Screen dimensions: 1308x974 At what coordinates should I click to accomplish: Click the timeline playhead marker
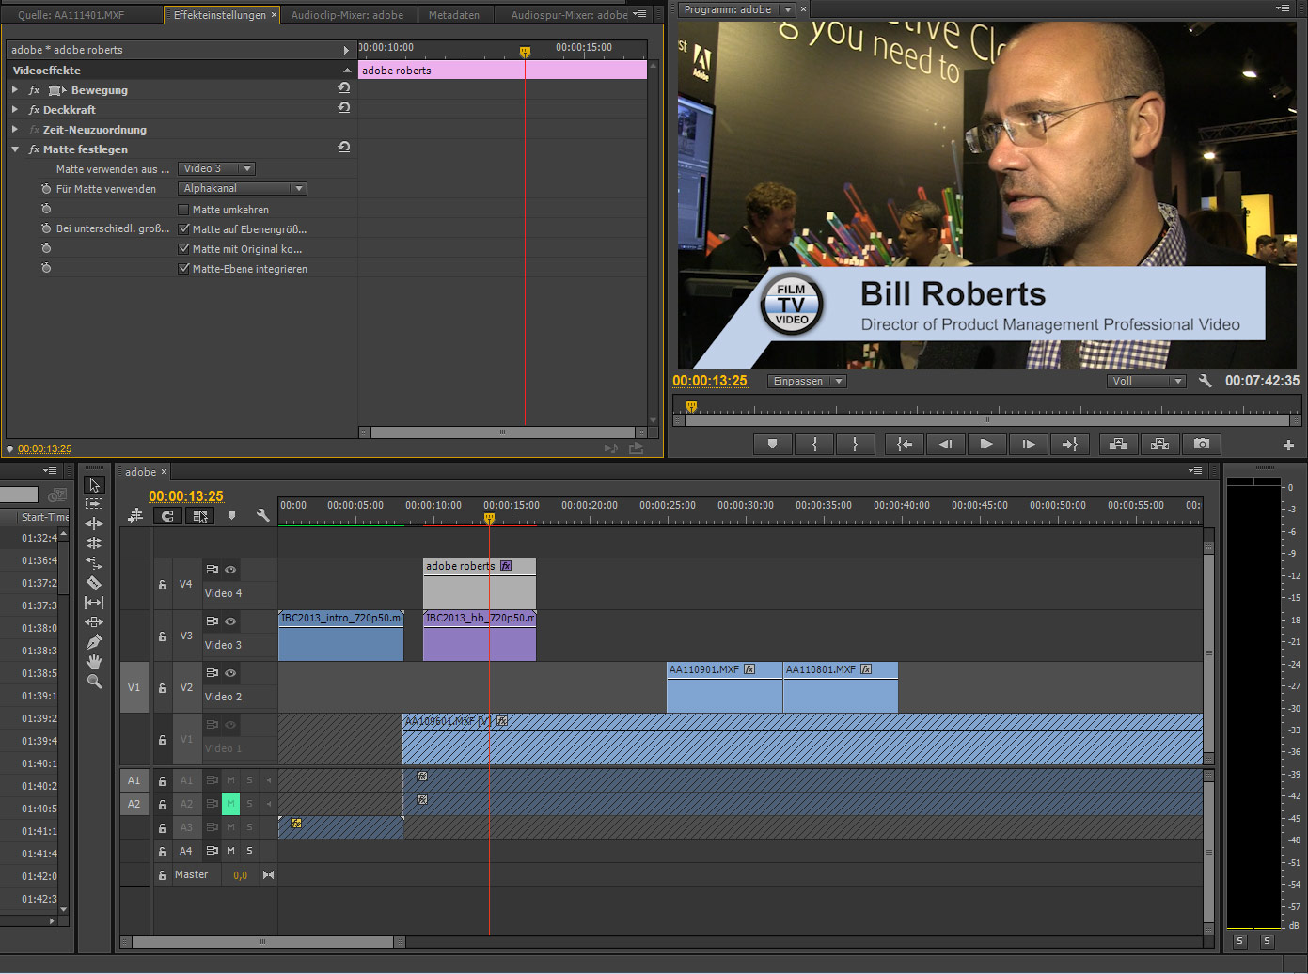coord(489,518)
